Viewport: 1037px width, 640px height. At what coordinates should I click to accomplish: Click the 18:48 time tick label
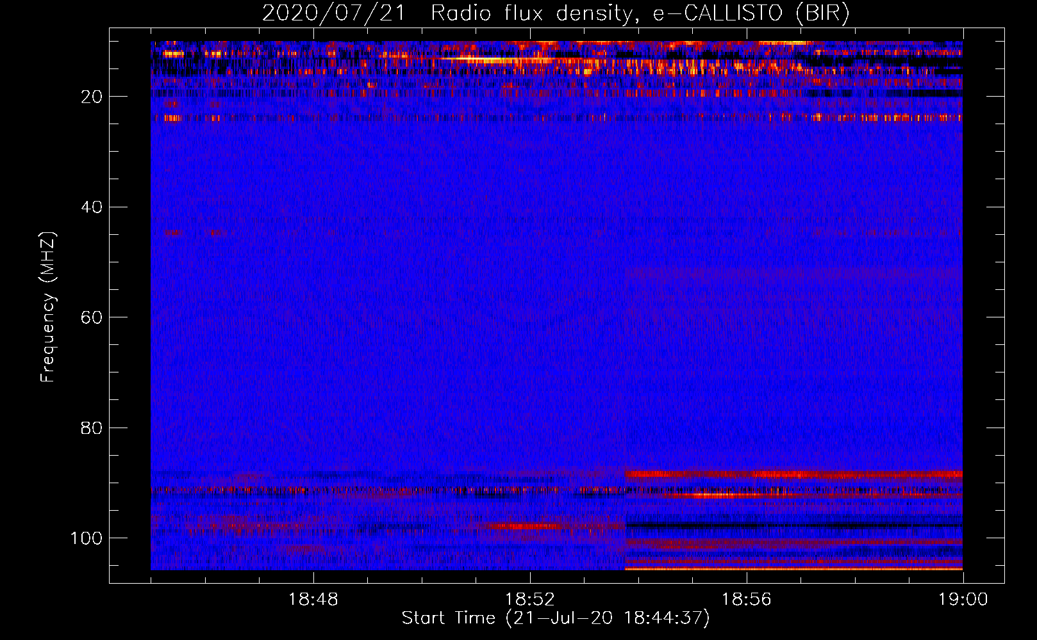click(313, 600)
